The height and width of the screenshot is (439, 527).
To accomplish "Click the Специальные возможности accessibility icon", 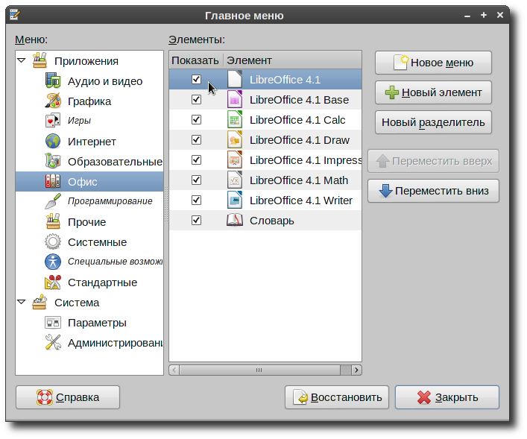I will pos(53,262).
